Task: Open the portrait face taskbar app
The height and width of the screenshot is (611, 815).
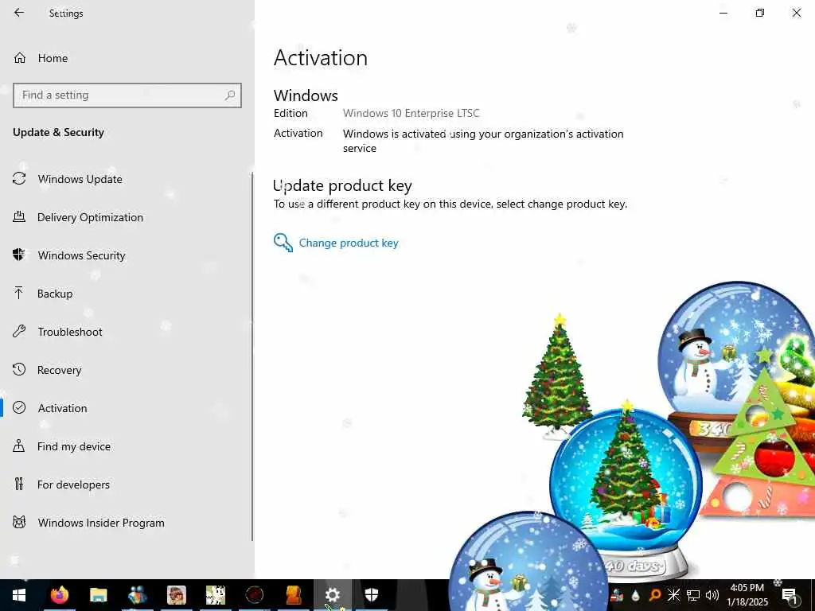Action: point(177,595)
